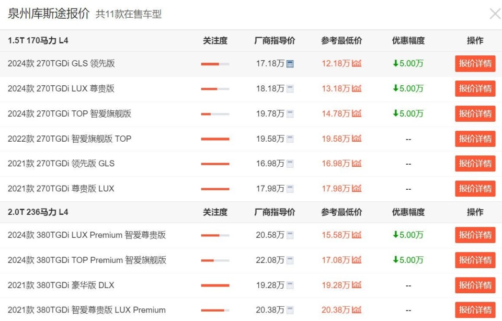Close the 泉州库斯途报价 popup

point(495,14)
